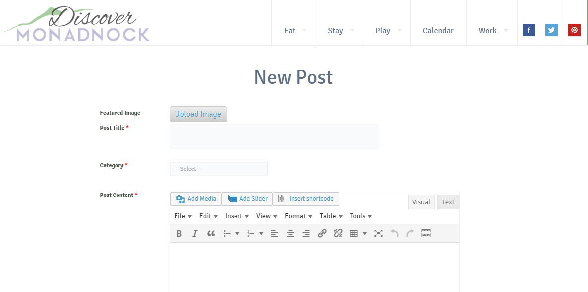The image size is (588, 292).
Task: Open the Pinterest page icon
Action: tap(575, 30)
